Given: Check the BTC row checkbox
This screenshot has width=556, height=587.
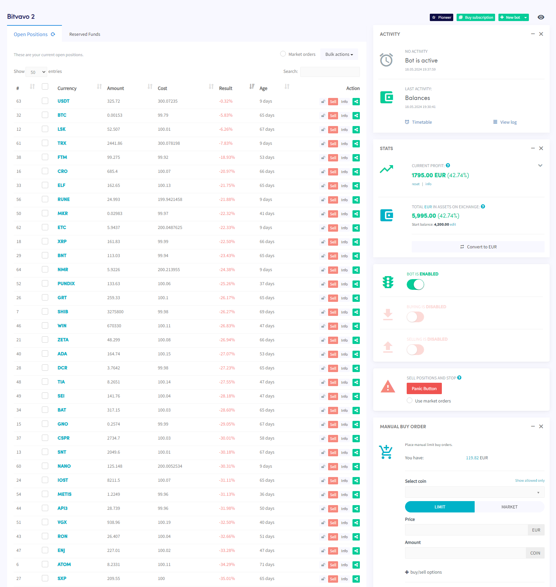Looking at the screenshot, I should pyautogui.click(x=45, y=115).
